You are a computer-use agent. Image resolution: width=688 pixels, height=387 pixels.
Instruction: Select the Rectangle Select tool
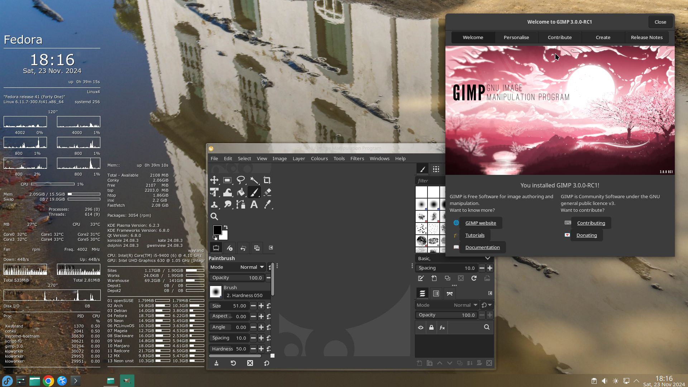[228, 180]
